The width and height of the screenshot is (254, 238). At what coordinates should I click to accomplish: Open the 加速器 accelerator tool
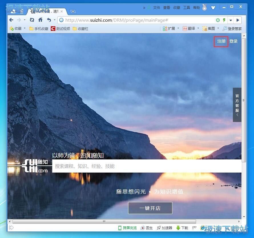pyautogui.click(x=164, y=228)
